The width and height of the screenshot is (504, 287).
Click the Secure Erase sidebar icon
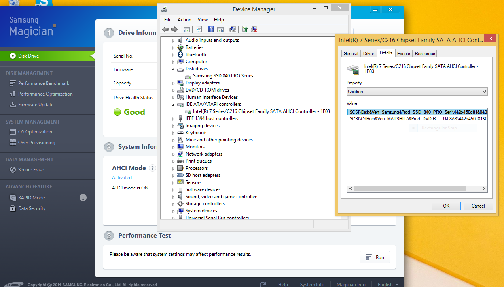(x=12, y=170)
